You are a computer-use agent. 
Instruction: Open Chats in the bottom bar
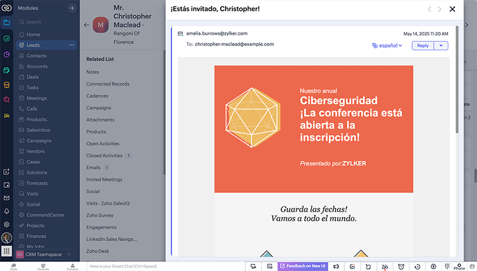click(x=13, y=267)
